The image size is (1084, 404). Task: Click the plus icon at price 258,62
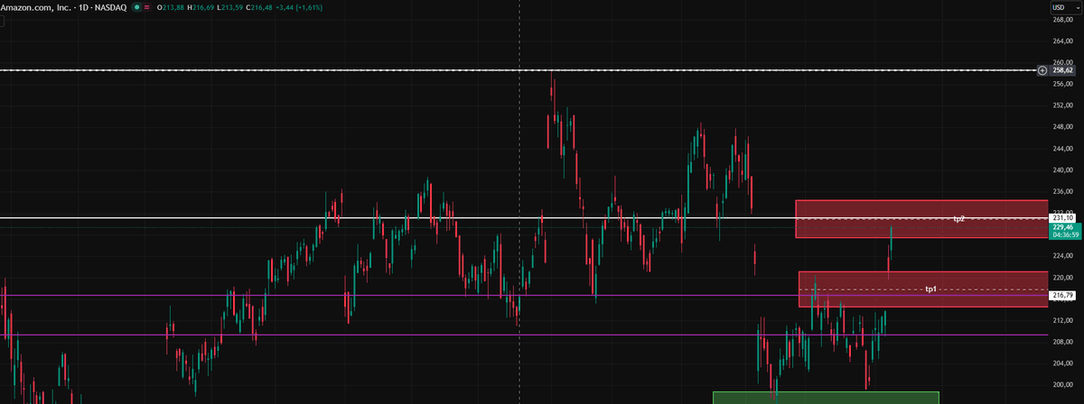click(1042, 70)
